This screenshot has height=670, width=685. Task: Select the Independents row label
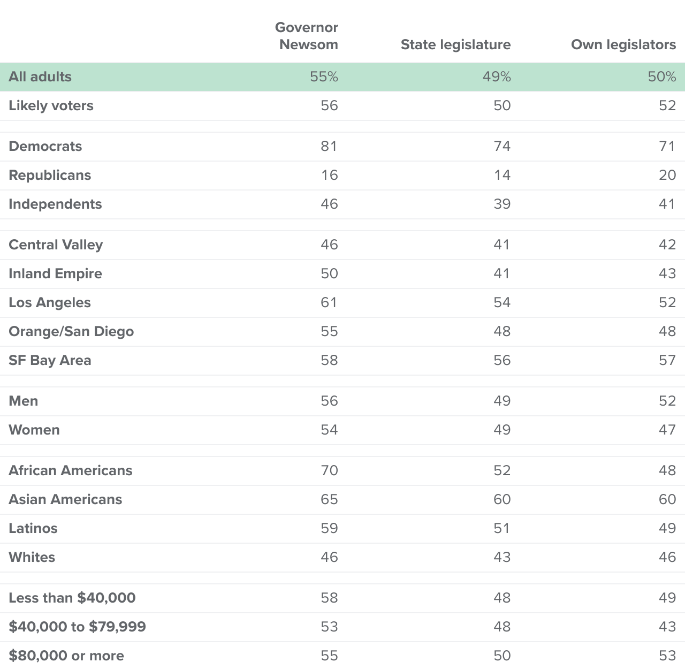[55, 204]
